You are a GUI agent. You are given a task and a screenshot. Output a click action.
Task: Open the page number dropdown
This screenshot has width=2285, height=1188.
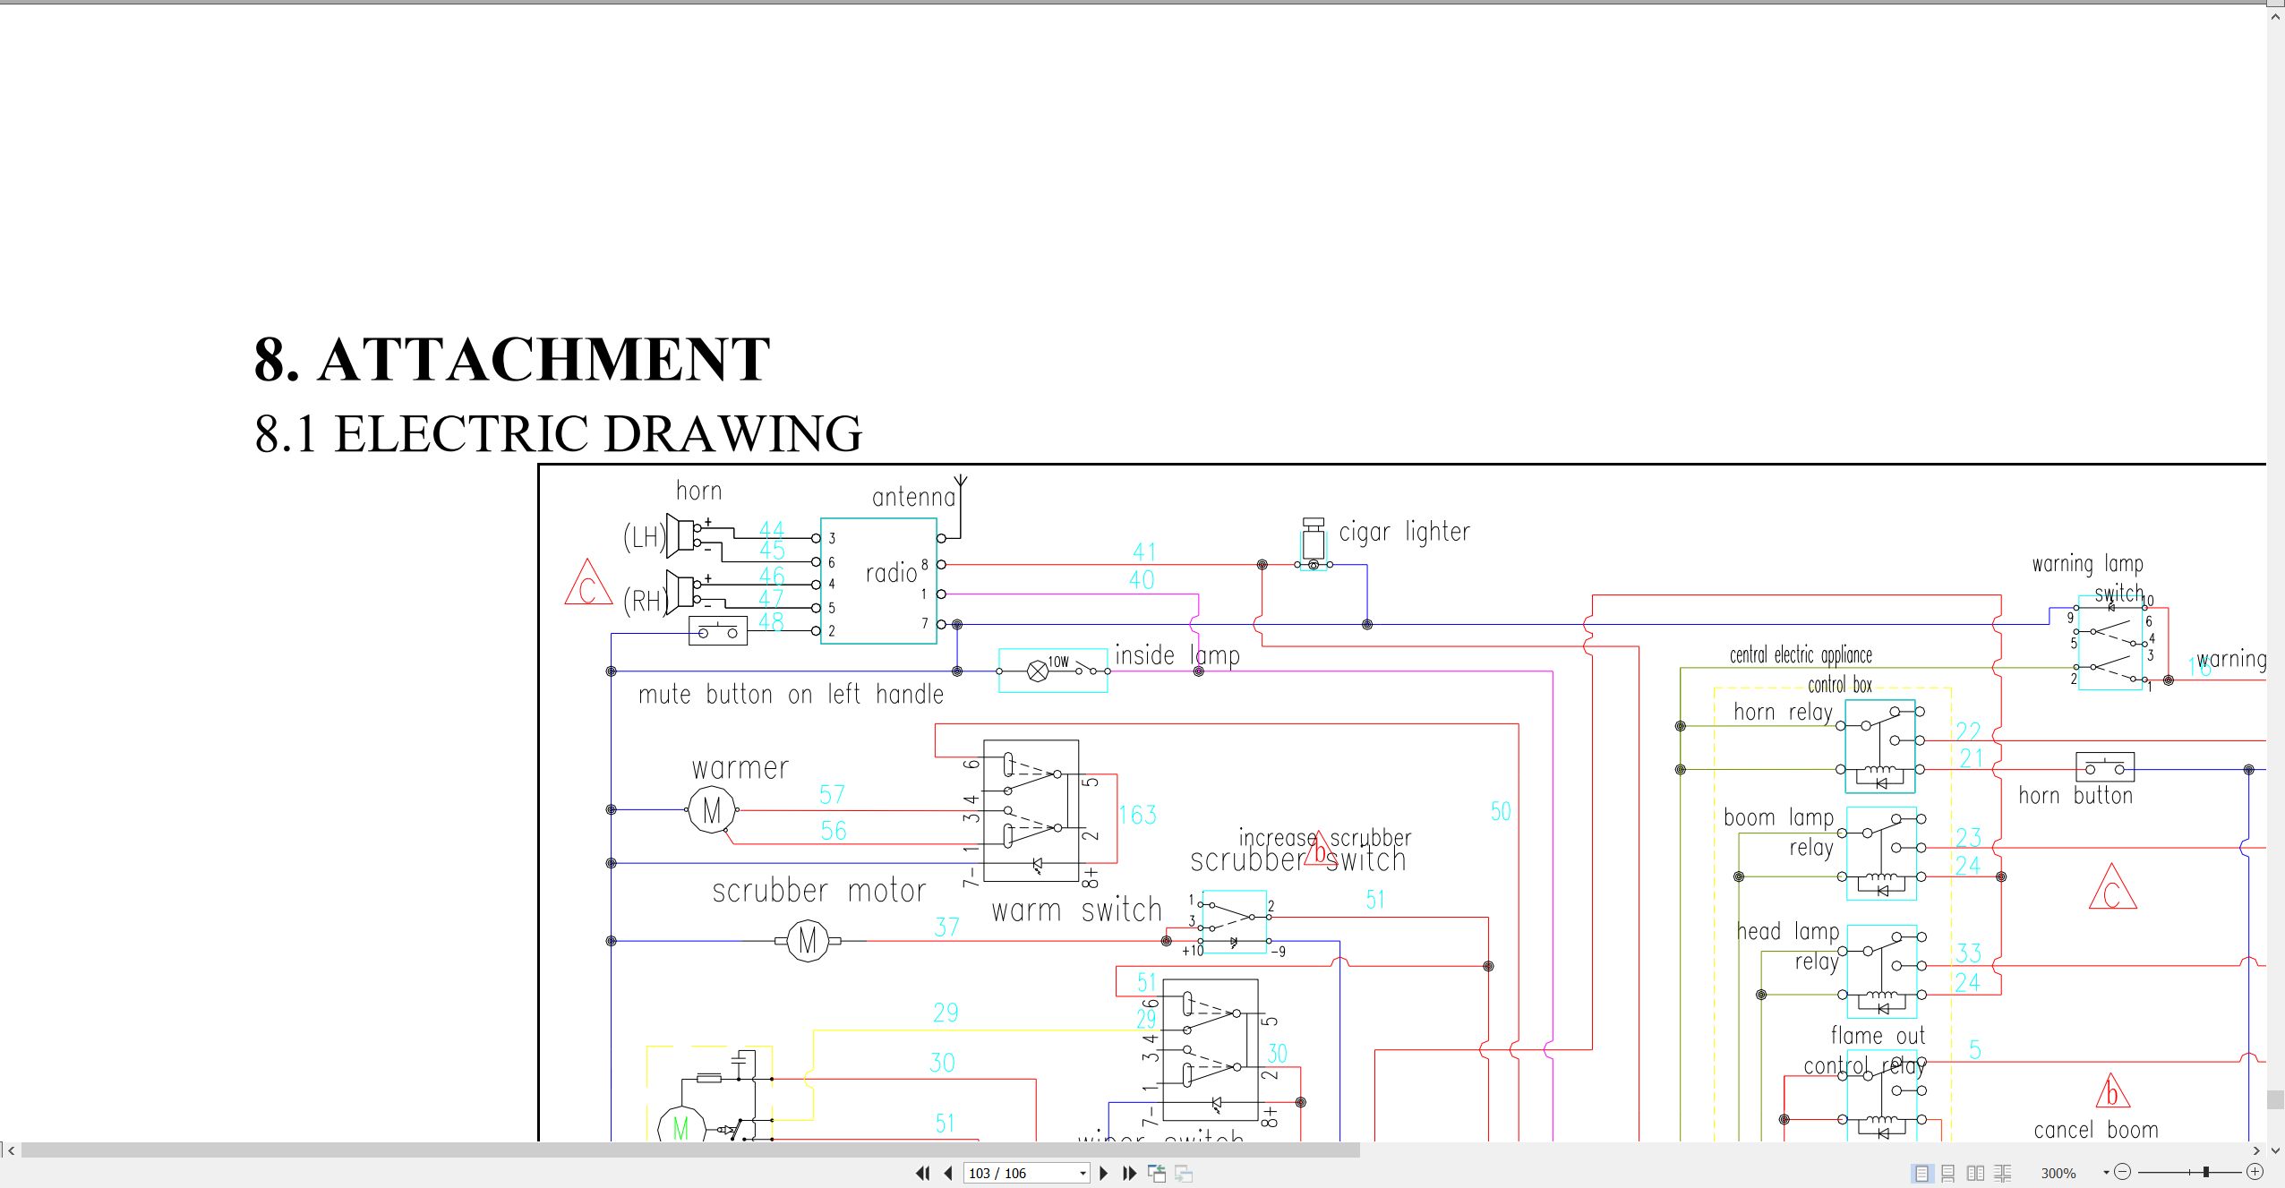pyautogui.click(x=1083, y=1174)
